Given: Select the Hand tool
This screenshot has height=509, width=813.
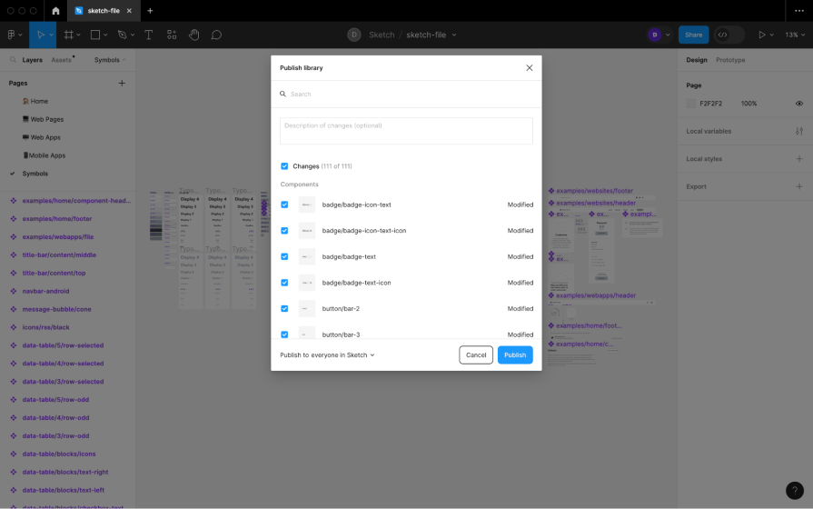Looking at the screenshot, I should [x=193, y=35].
